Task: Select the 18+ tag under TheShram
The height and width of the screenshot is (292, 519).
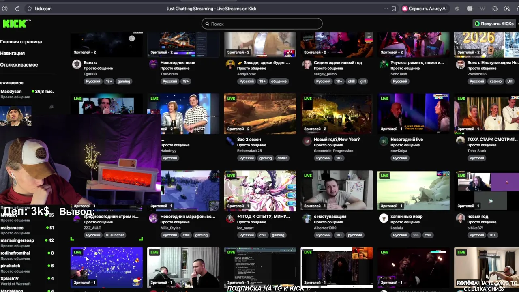Action: (x=185, y=81)
